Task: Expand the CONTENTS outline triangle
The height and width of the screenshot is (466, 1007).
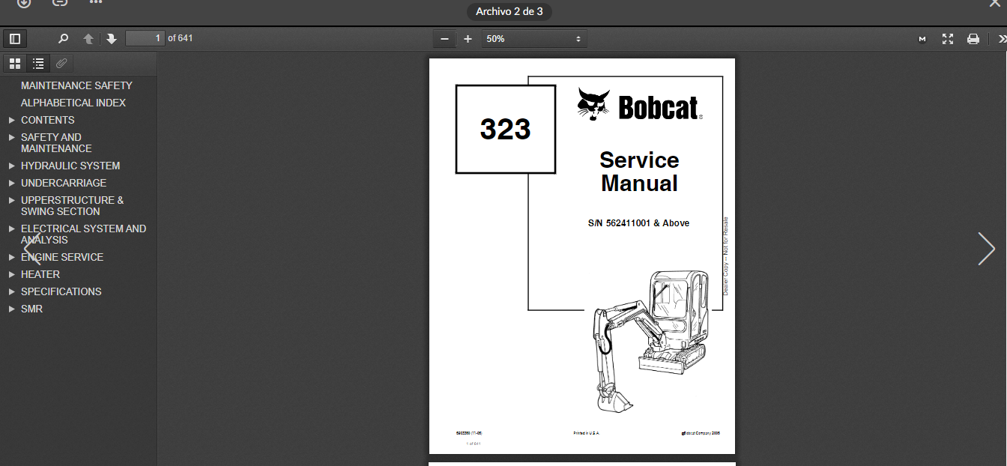Action: click(x=11, y=120)
